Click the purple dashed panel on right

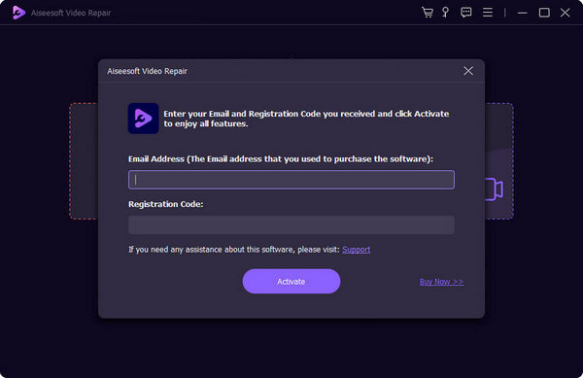(x=499, y=161)
